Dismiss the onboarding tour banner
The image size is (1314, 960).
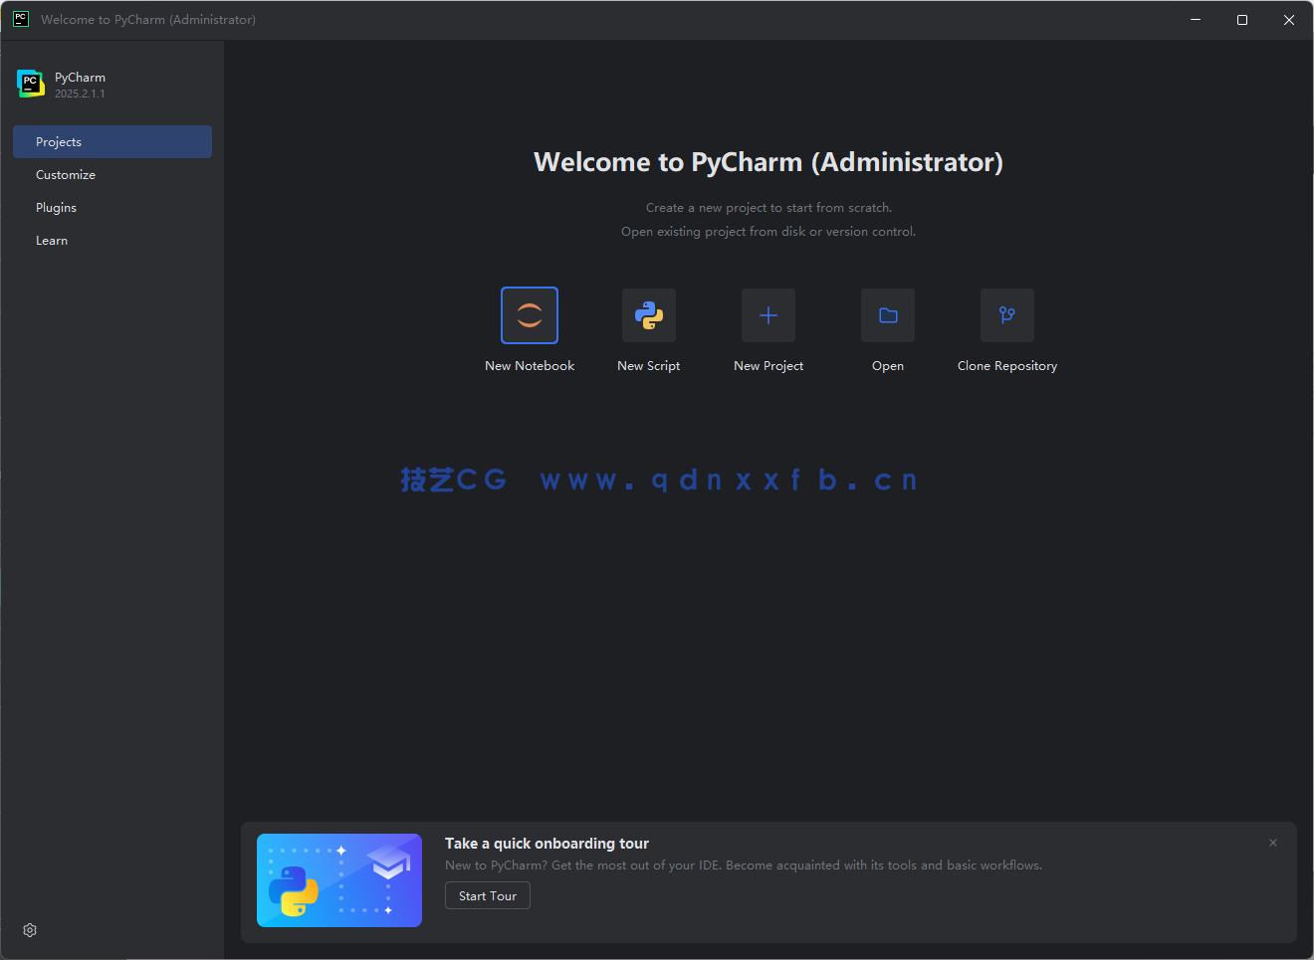click(x=1272, y=843)
